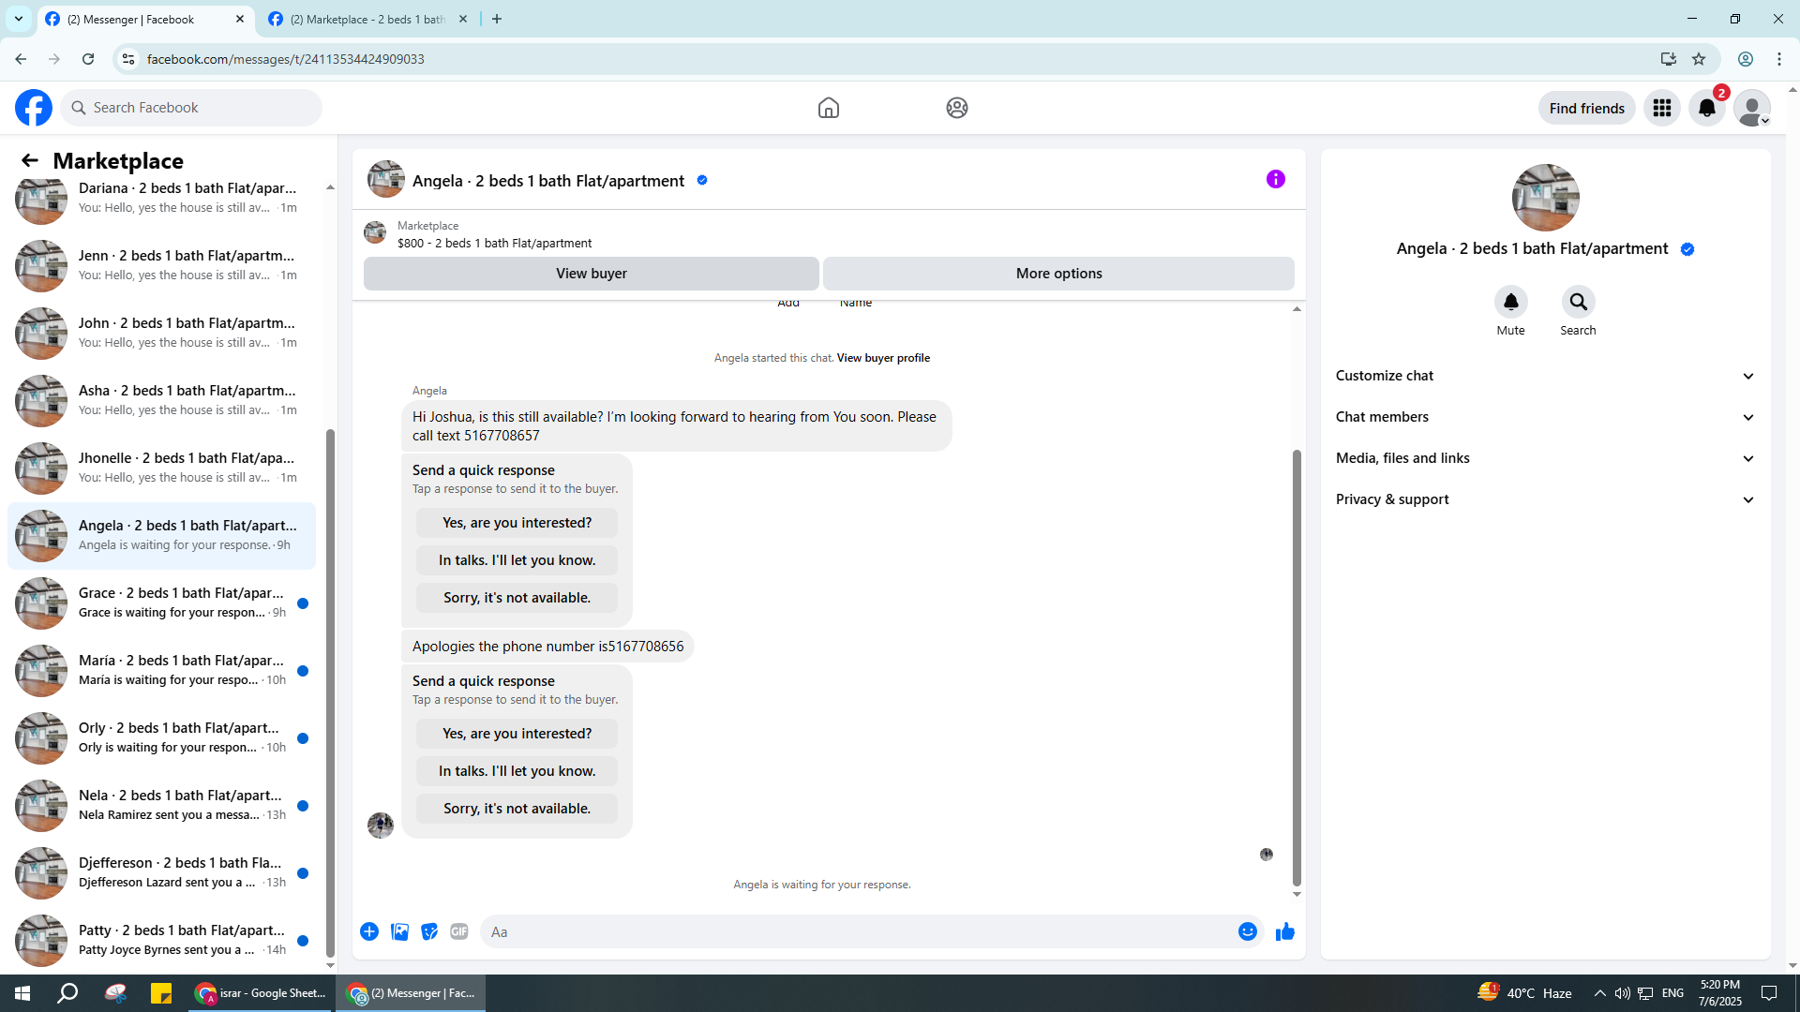Screen dimensions: 1800x1012
Task: Choose a GIF
Action: (459, 931)
